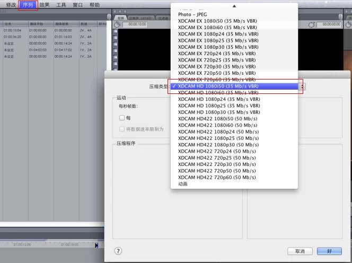
Task: Choose XDCAM HD422 720p50 (50 Mb/s)
Action: [x=234, y=171]
